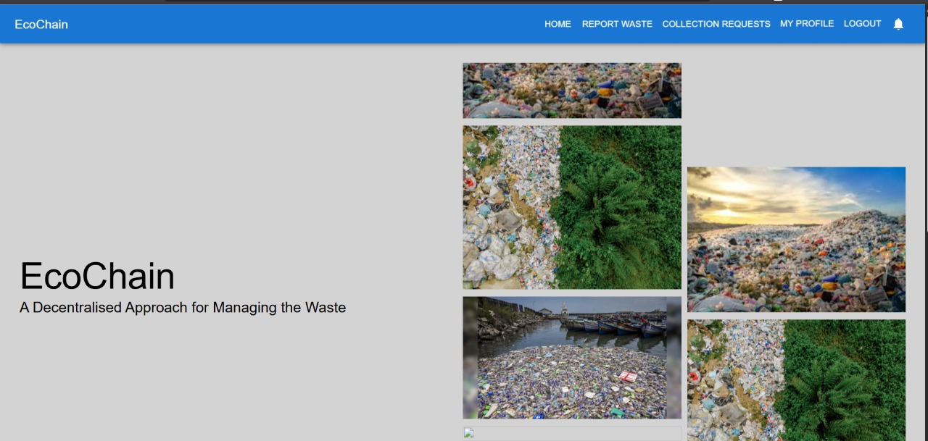
Task: Click the large EcoChain hero heading
Action: [97, 277]
